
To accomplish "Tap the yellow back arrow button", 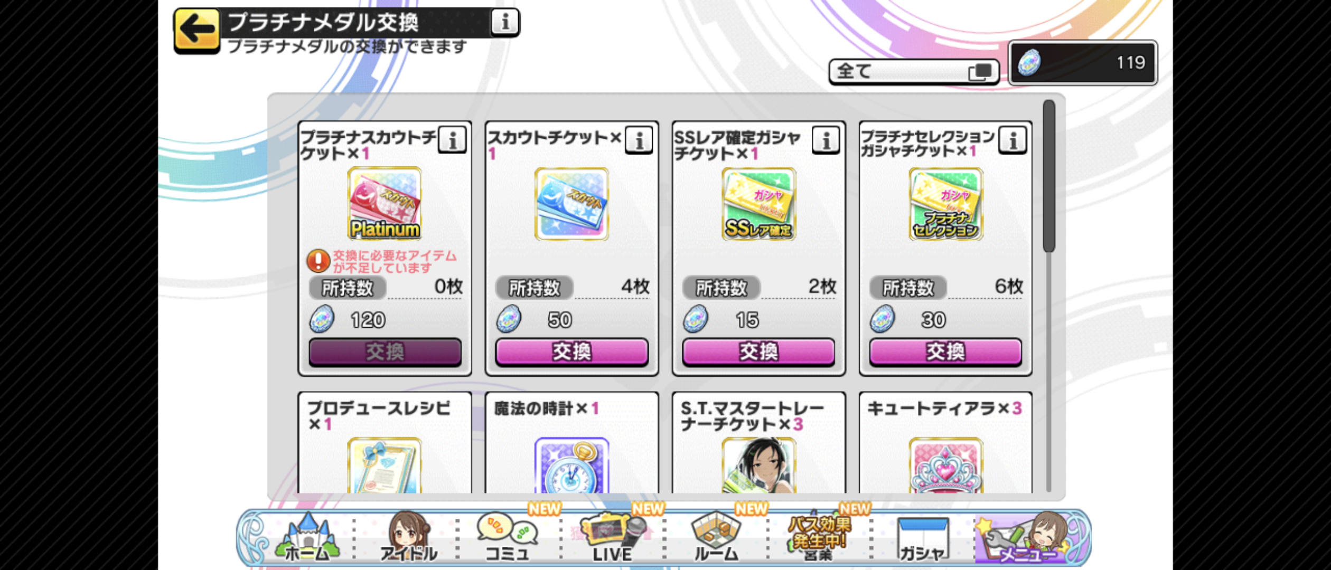I will tap(196, 31).
